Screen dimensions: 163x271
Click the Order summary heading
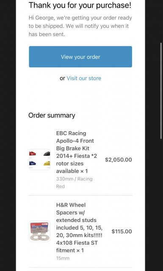52,116
